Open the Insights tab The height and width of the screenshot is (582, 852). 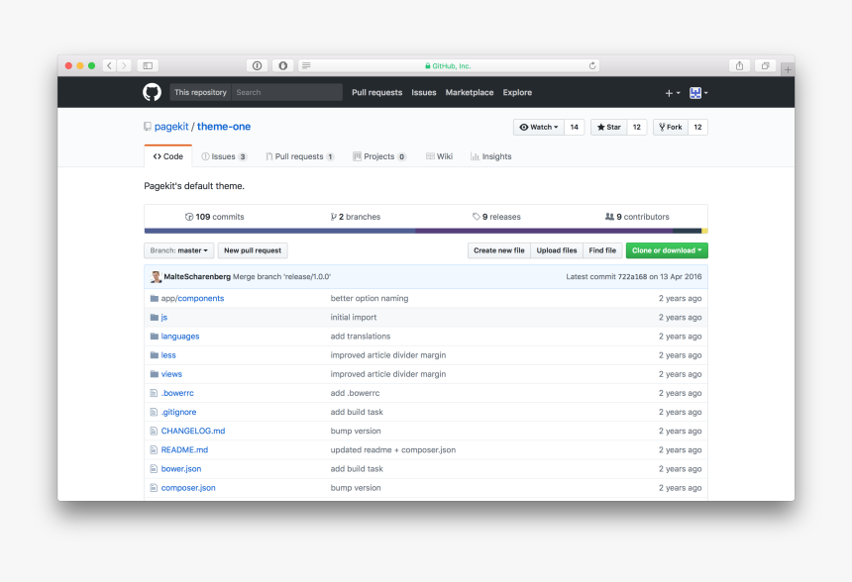[x=491, y=156]
